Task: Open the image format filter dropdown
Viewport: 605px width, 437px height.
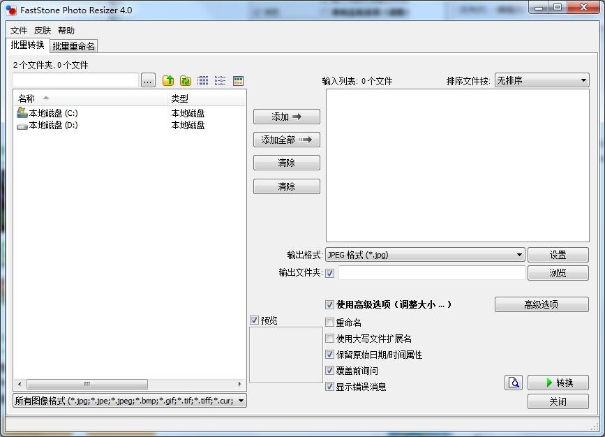Action: click(130, 401)
